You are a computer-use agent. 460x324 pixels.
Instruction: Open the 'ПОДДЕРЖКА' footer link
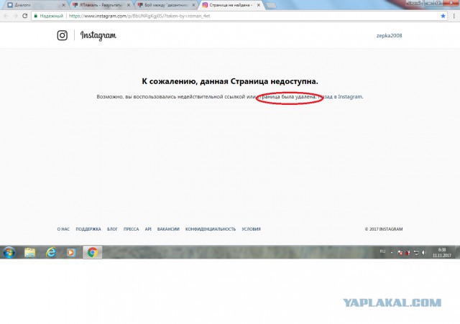coord(88,229)
